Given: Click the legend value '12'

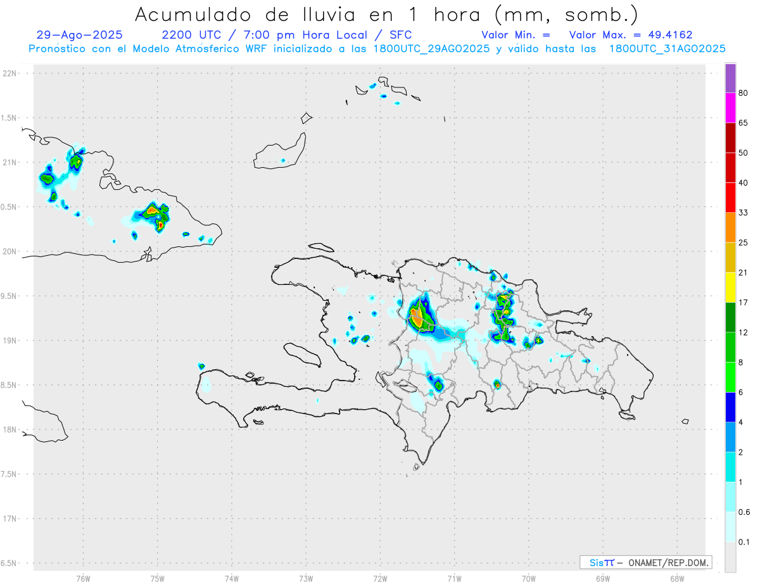Looking at the screenshot, I should 744,333.
